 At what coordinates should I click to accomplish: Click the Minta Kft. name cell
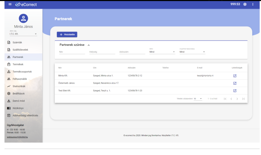[63, 76]
